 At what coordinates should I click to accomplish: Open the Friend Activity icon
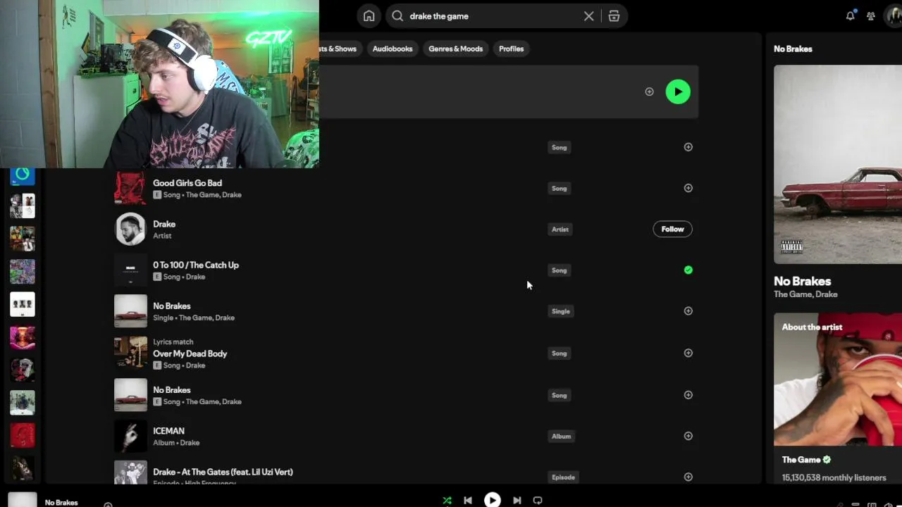tap(871, 16)
